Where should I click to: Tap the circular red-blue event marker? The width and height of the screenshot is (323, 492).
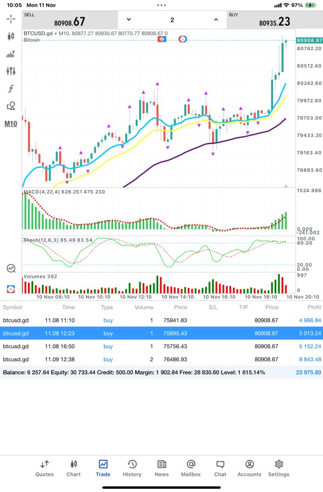coord(182,39)
